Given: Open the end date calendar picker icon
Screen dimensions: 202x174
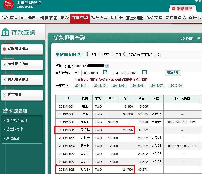Looking at the screenshot, I should tap(144, 72).
